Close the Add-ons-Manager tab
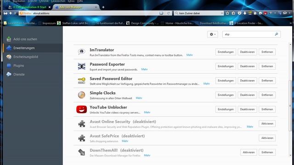294x165 pixels. 96,7
